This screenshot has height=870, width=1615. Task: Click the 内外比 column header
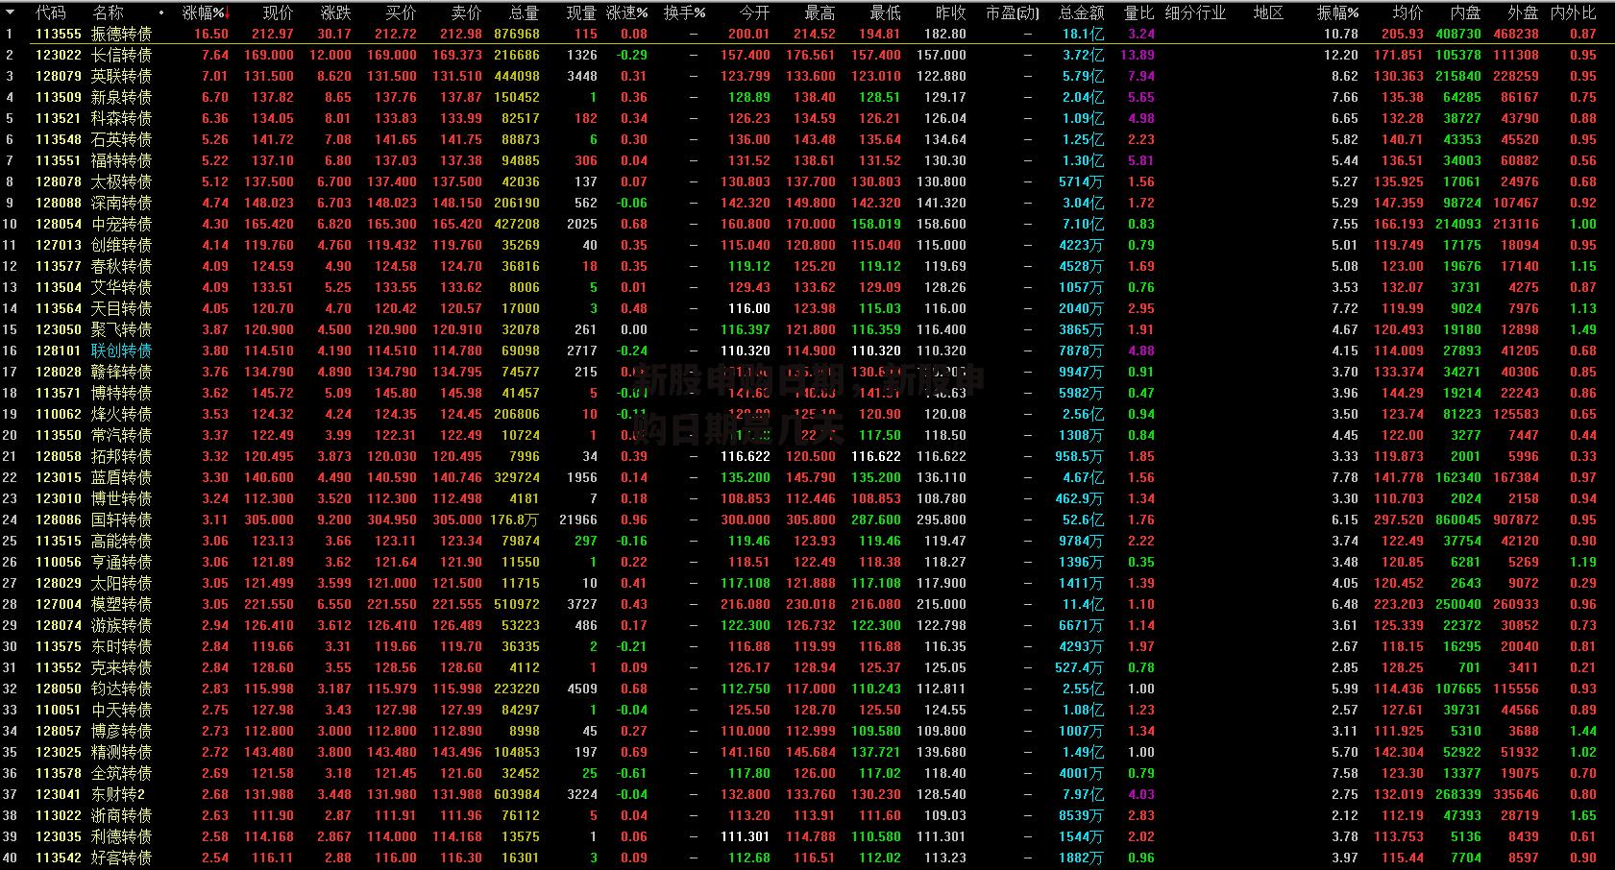tap(1573, 12)
